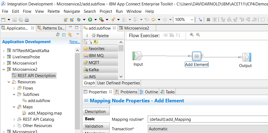The height and width of the screenshot is (133, 268).
Task: Click the New wizard toolbar icon
Action: pos(4,20)
